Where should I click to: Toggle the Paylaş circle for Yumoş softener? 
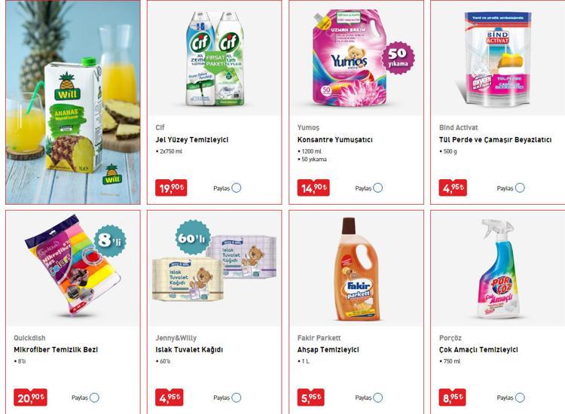378,188
